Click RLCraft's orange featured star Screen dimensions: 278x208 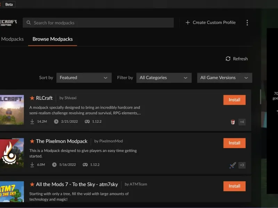click(x=32, y=98)
